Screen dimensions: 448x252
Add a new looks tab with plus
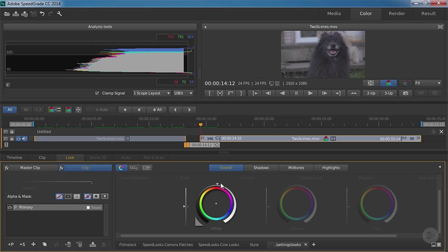[x=314, y=244]
